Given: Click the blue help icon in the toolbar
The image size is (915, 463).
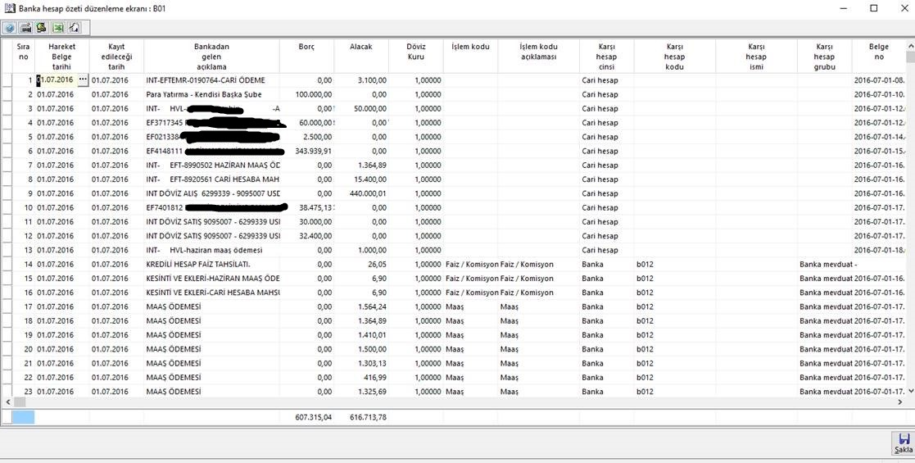Looking at the screenshot, I should pos(10,28).
